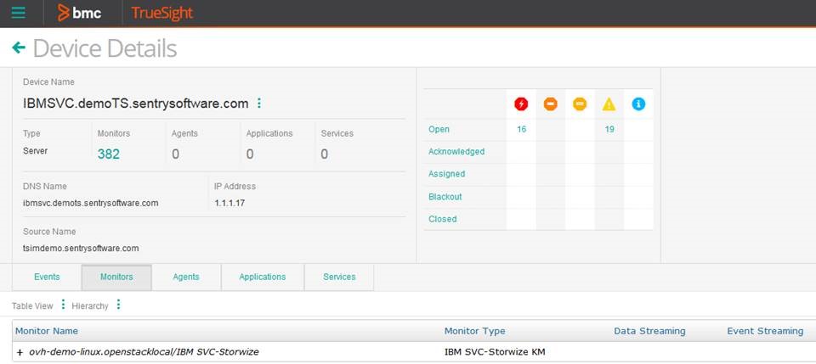This screenshot has height=364, width=816.
Task: Sort by Monitor Name column header
Action: [54, 331]
